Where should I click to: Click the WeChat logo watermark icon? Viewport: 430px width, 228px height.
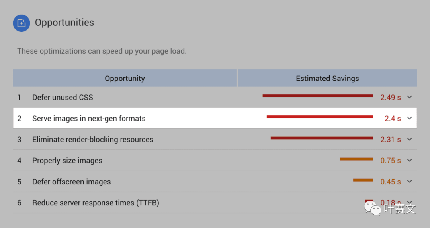(375, 208)
